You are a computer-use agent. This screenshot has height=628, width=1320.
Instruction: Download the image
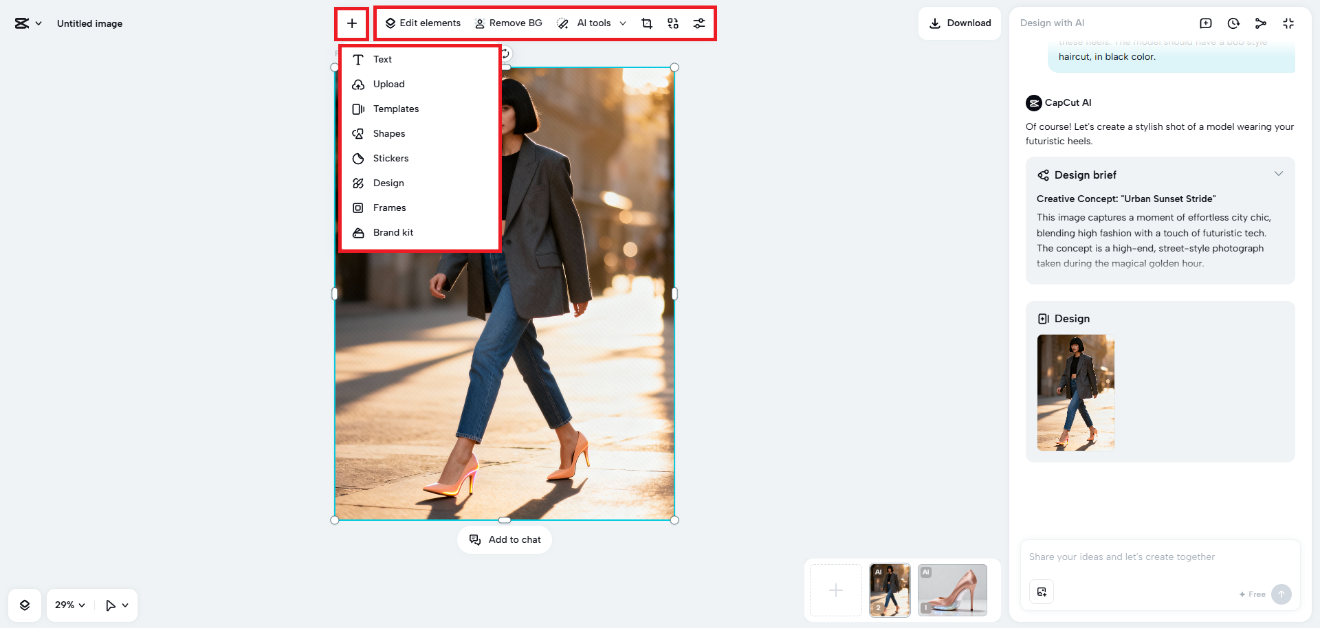tap(960, 23)
